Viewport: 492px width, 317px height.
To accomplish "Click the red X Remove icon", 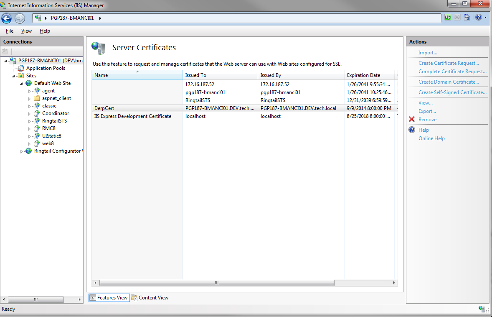I will click(x=412, y=119).
